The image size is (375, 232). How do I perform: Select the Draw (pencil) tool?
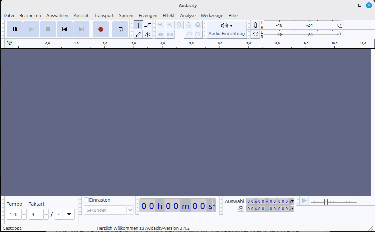[138, 34]
